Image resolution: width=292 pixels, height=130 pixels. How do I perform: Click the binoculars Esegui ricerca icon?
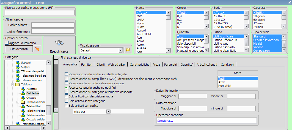(x=59, y=43)
